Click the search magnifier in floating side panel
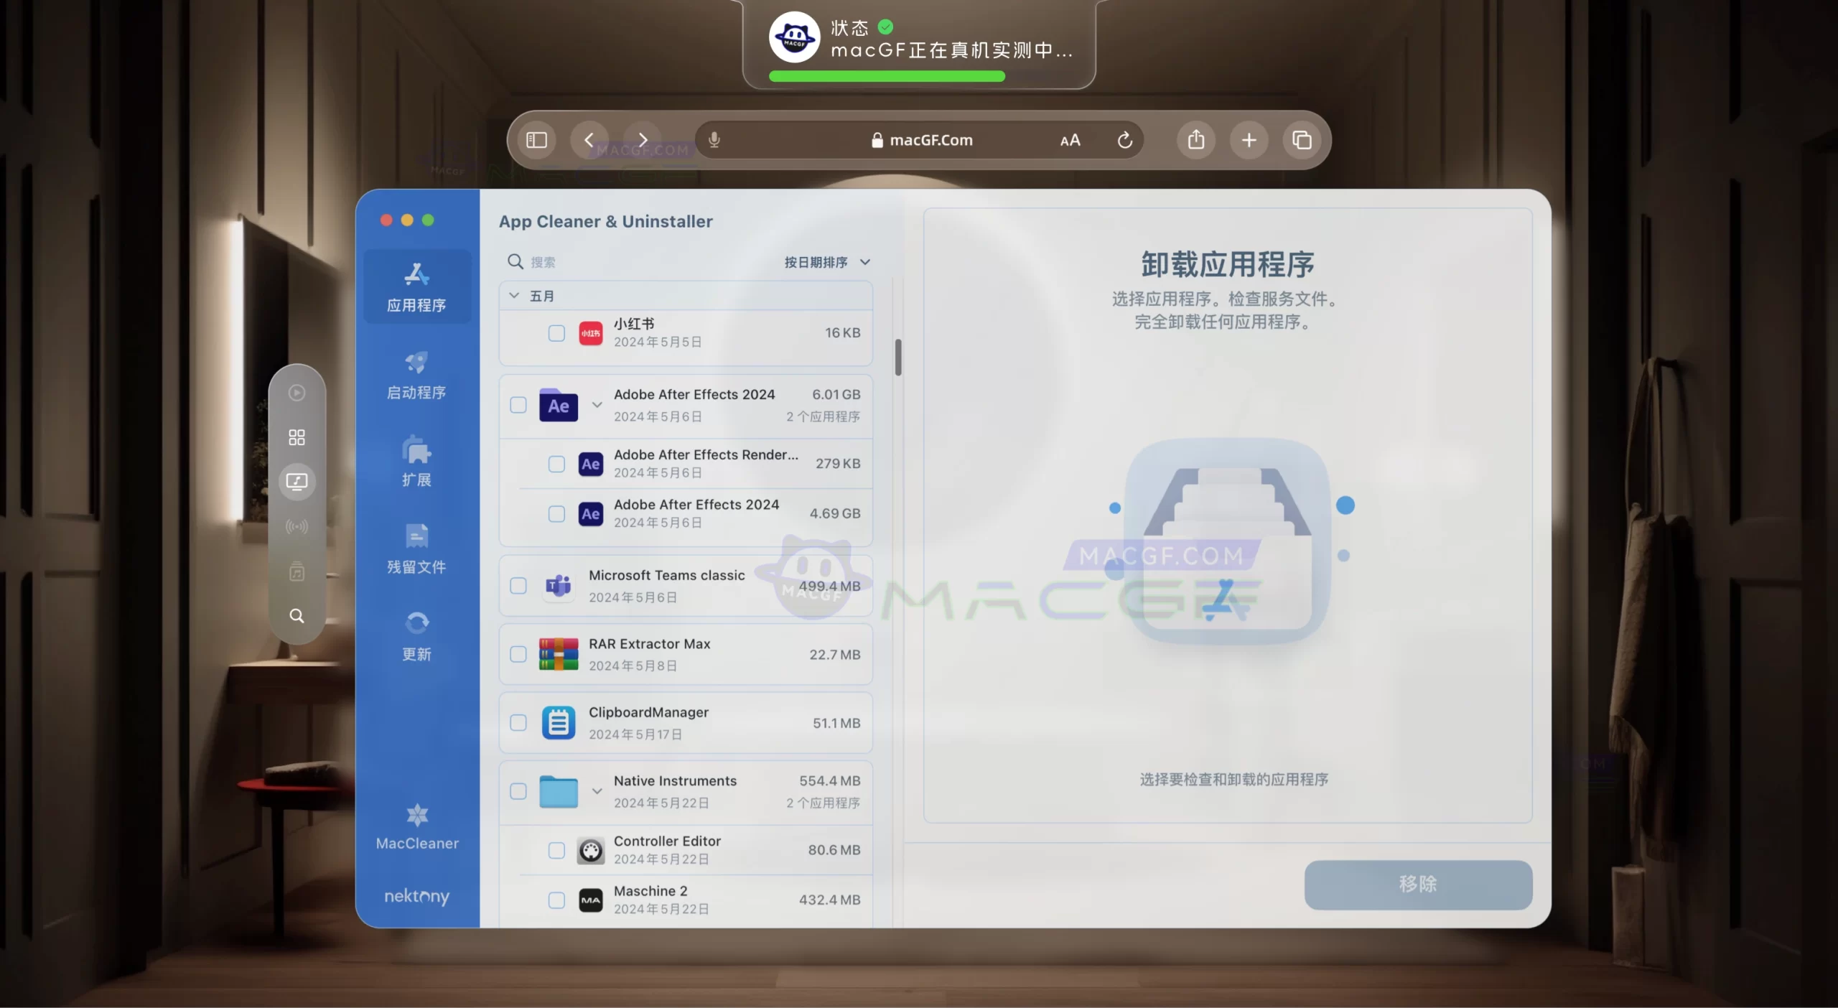The image size is (1838, 1008). [x=297, y=616]
